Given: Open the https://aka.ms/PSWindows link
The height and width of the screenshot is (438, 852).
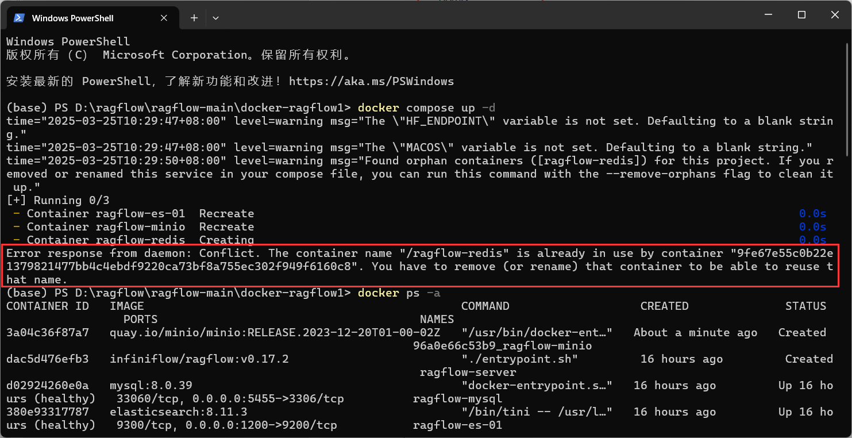Looking at the screenshot, I should click(371, 81).
